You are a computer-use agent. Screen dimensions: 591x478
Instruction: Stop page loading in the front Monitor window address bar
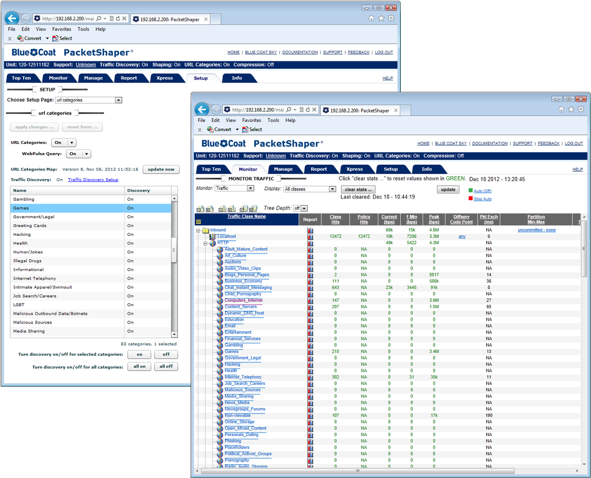tap(314, 110)
